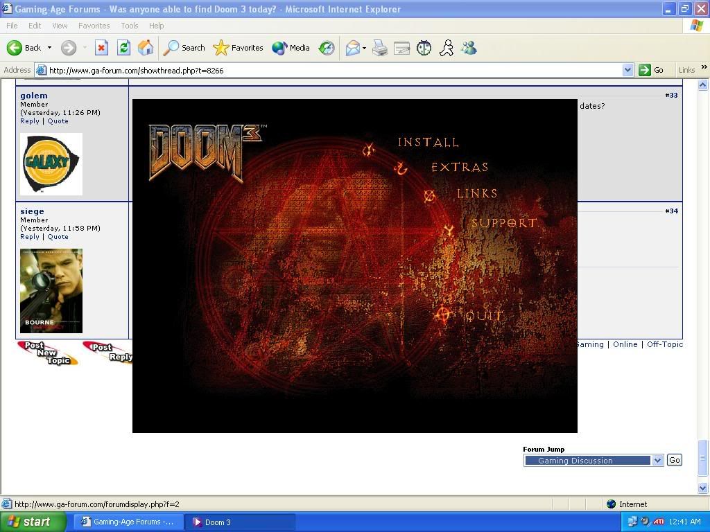Image resolution: width=710 pixels, height=532 pixels.
Task: Show browsing History icon
Action: (327, 48)
